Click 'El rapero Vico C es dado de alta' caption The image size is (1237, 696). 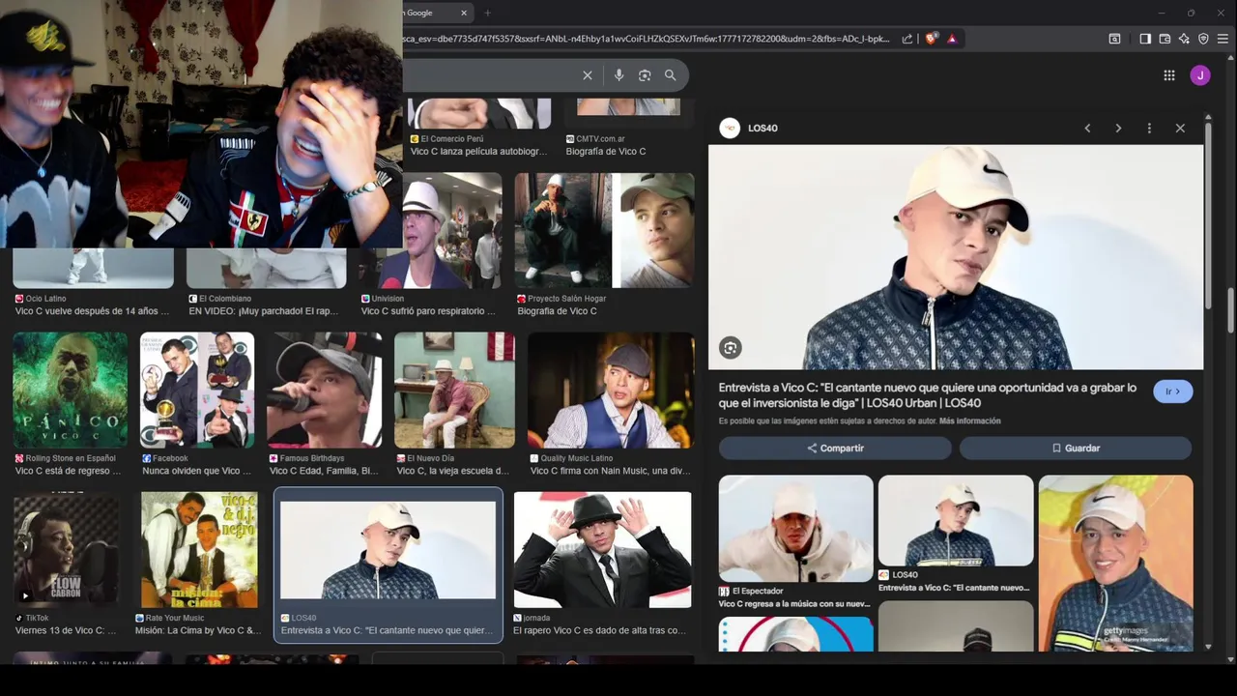599,630
